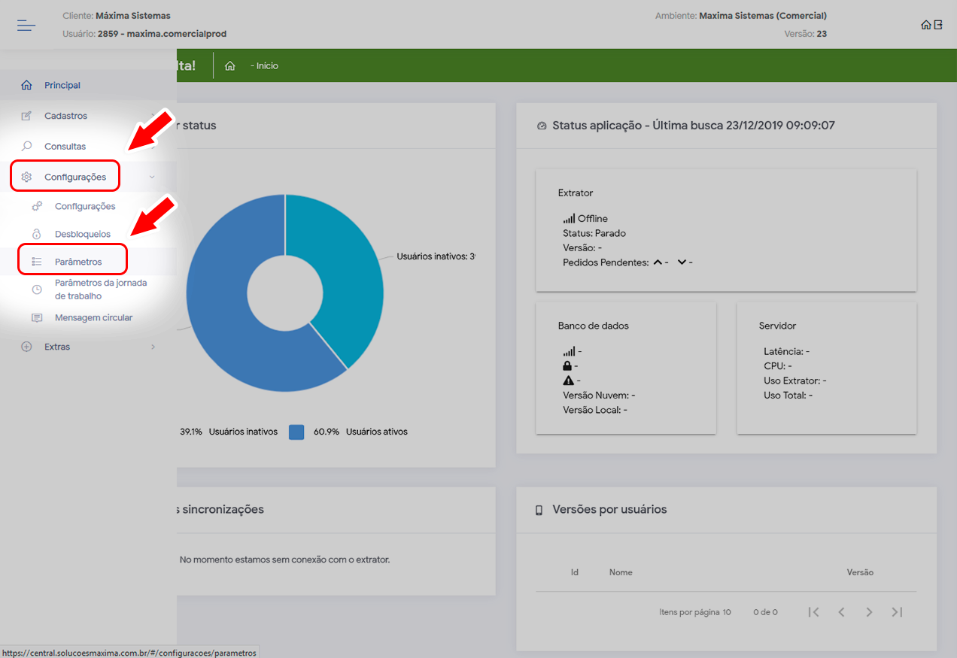Image resolution: width=957 pixels, height=658 pixels.
Task: Go to next page of versions table
Action: coord(869,612)
